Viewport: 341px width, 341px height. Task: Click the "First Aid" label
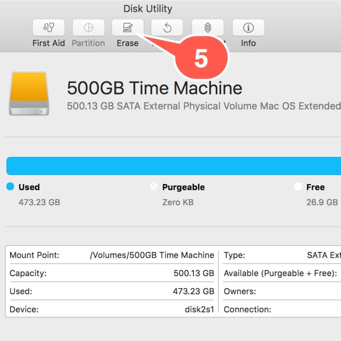click(49, 43)
